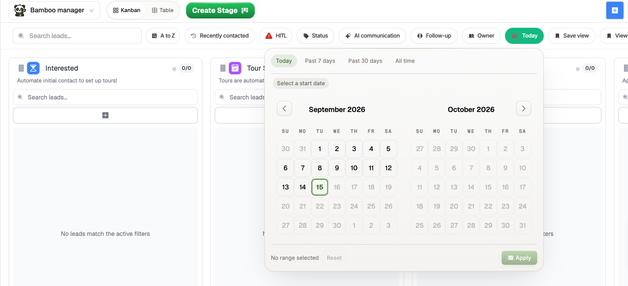
Task: Toggle A to Z sorting
Action: click(x=163, y=36)
